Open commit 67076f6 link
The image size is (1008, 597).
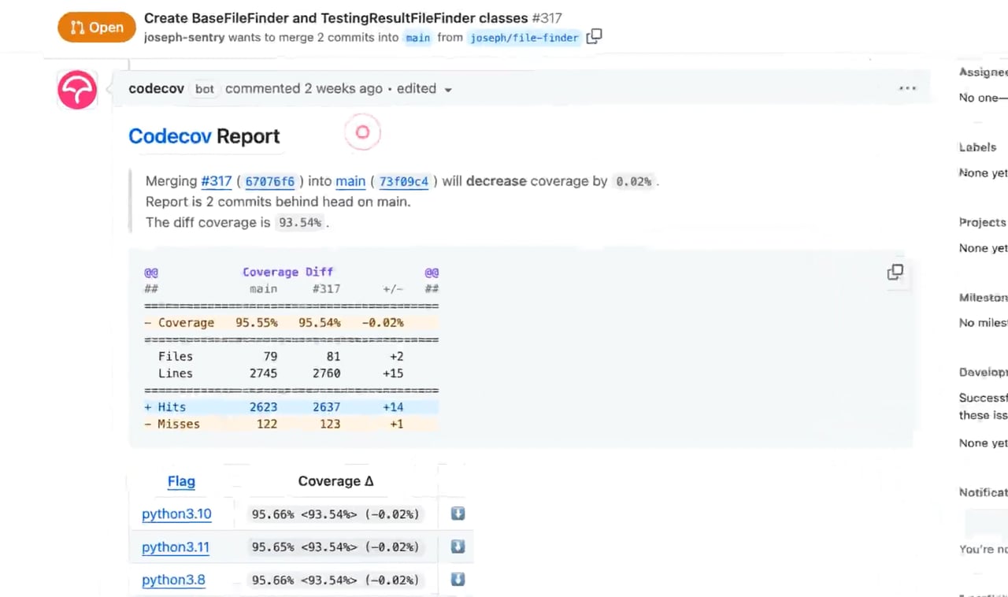click(x=270, y=181)
